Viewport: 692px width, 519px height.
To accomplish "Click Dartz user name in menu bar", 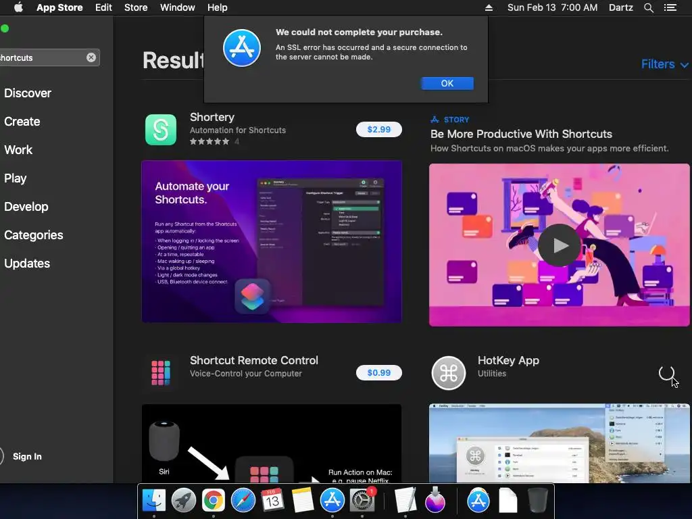I will [x=620, y=7].
